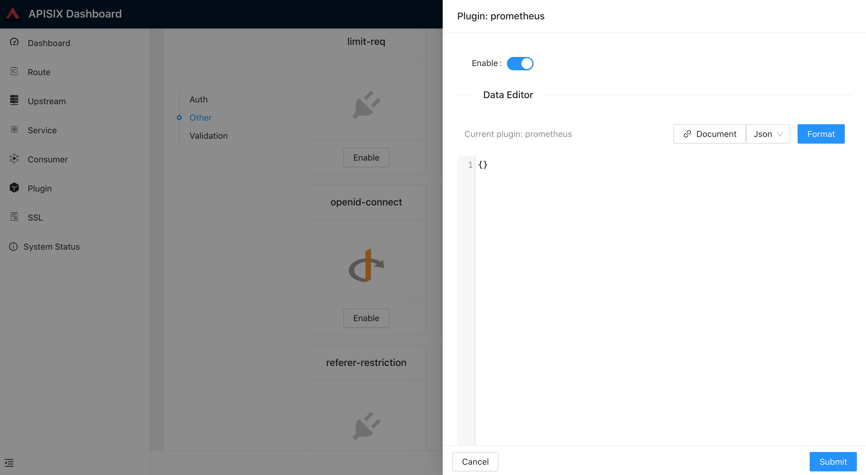Click the Upstream navigation icon
This screenshot has width=866, height=475.
pos(14,101)
